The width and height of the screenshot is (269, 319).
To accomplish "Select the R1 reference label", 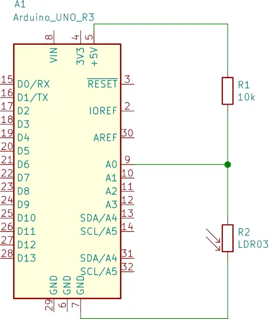I will [x=244, y=85].
